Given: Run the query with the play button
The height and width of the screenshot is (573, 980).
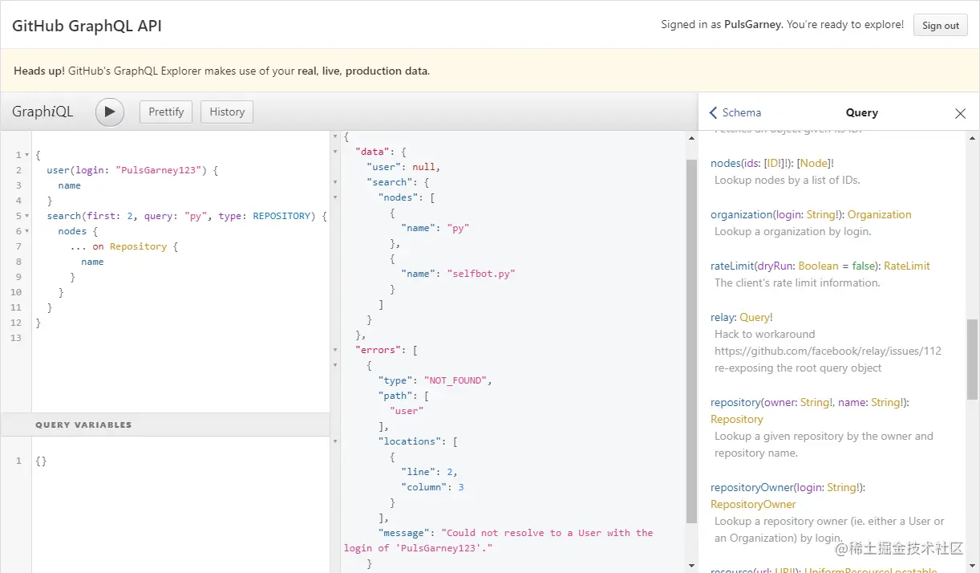Looking at the screenshot, I should [x=110, y=112].
